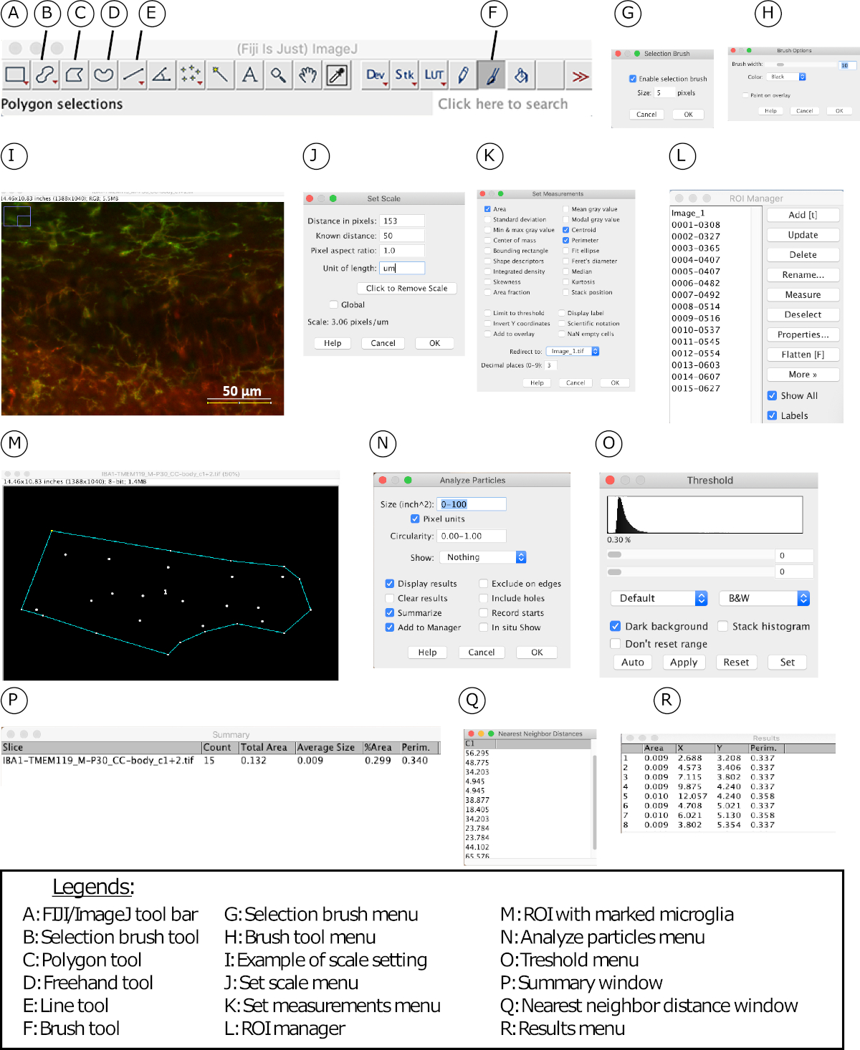
Task: Select the Straight Line tool
Action: tap(133, 74)
